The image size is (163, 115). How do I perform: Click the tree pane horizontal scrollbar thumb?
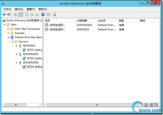coord(16,105)
